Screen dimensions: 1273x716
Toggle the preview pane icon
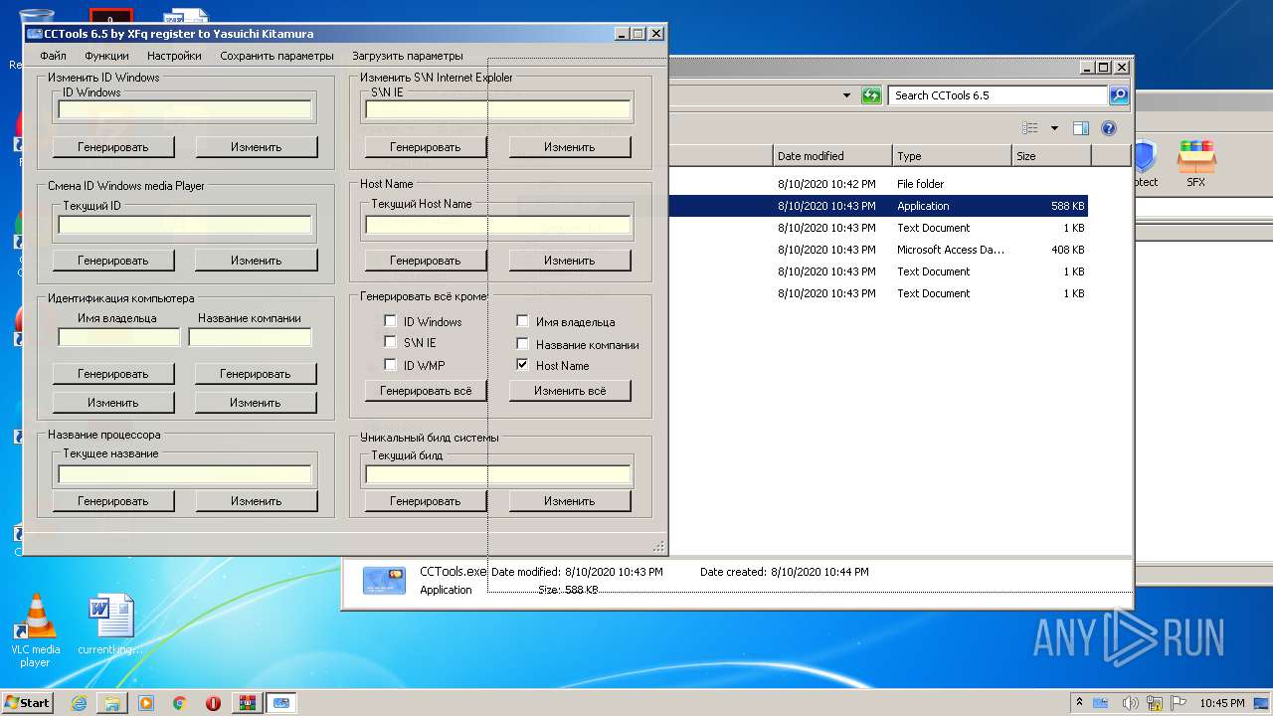pos(1081,128)
